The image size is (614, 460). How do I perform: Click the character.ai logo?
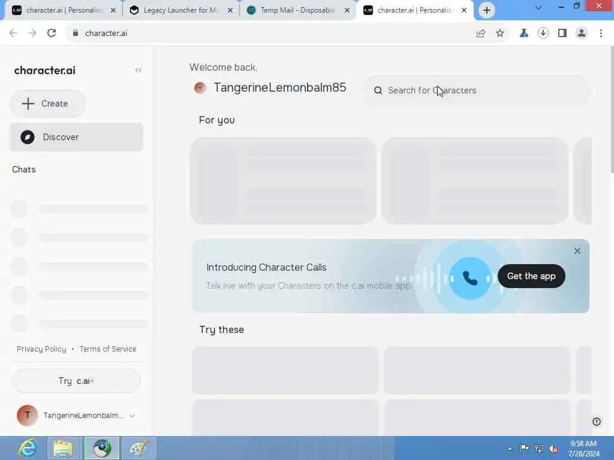click(x=44, y=71)
